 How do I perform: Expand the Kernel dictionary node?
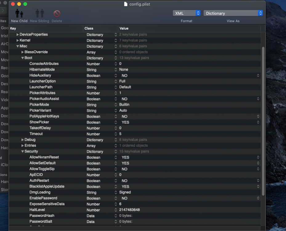tap(18, 40)
